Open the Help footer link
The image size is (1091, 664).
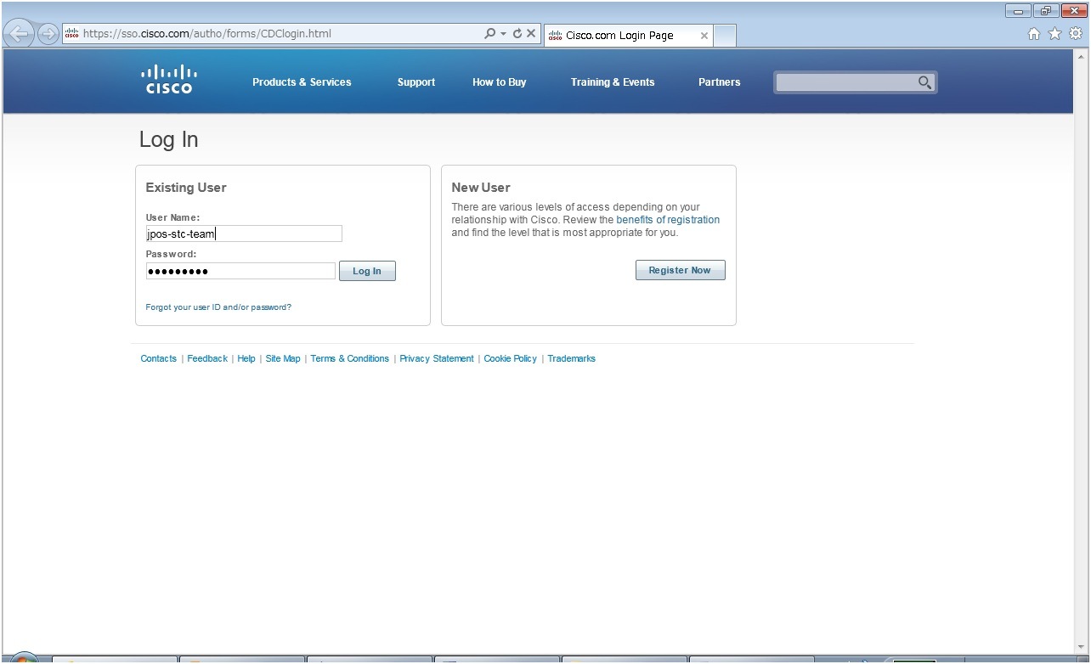[x=246, y=358]
